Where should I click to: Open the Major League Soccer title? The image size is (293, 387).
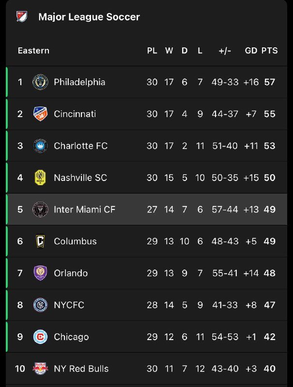point(89,17)
